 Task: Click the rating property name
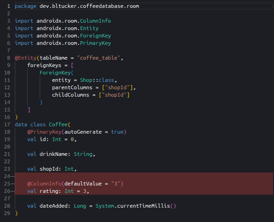(49, 191)
